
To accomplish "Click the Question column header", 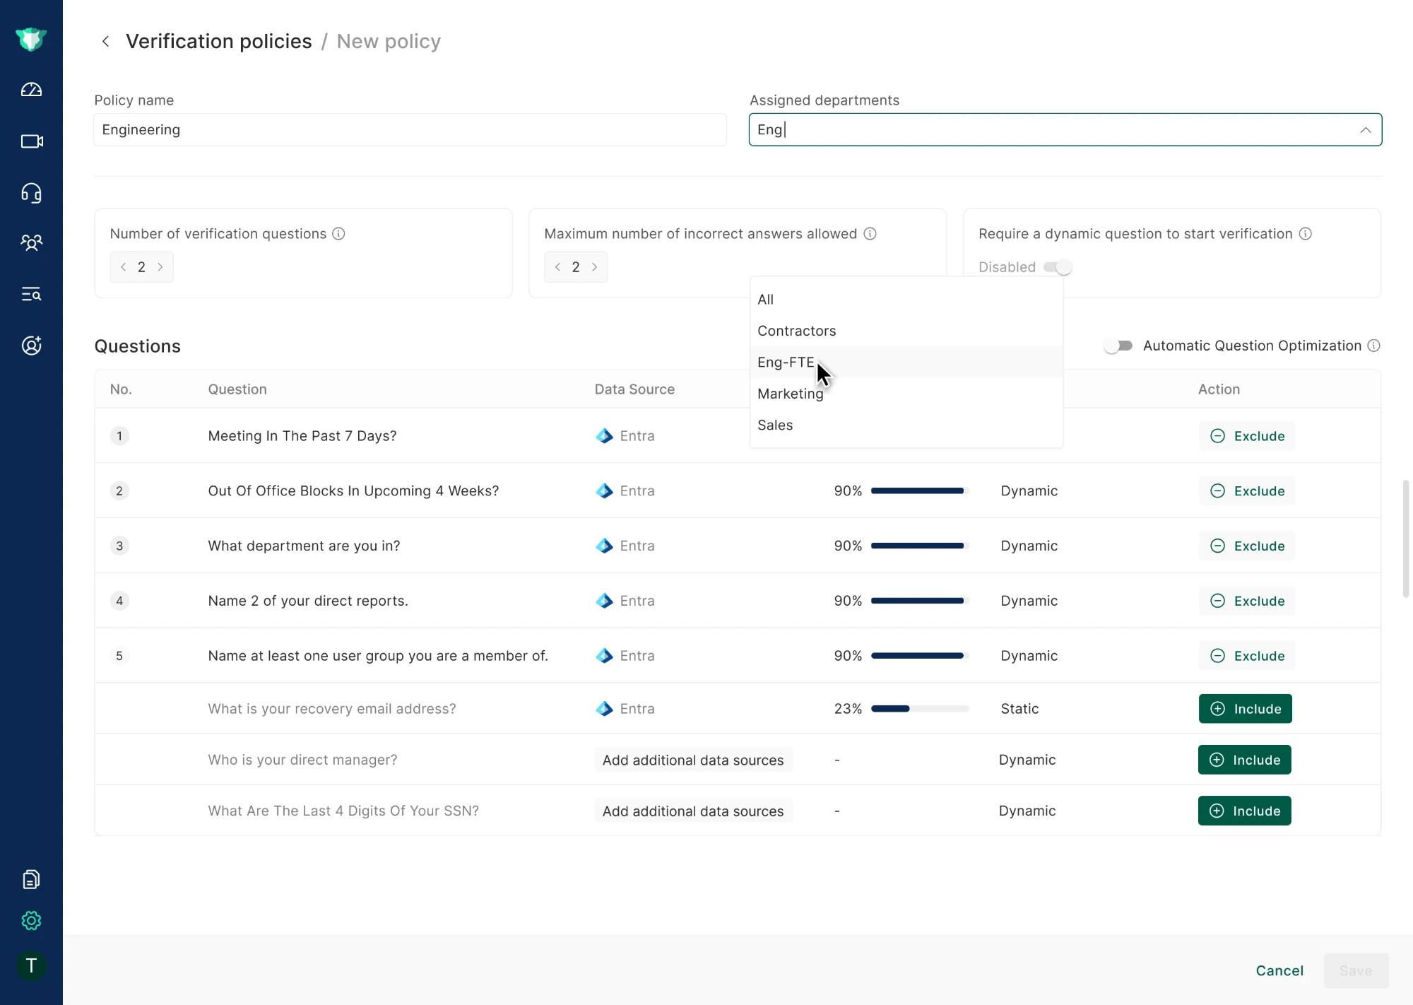I will [237, 389].
